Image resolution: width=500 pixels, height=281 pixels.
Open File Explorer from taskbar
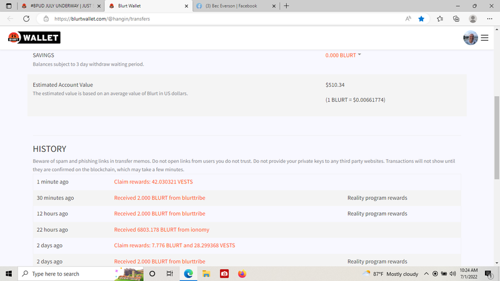(x=206, y=274)
